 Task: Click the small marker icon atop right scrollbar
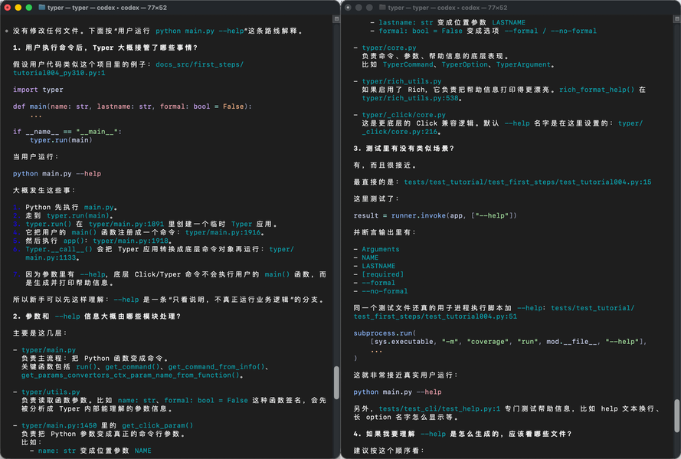[x=676, y=18]
